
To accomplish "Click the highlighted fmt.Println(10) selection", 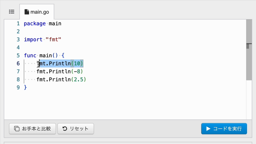I will [61, 64].
